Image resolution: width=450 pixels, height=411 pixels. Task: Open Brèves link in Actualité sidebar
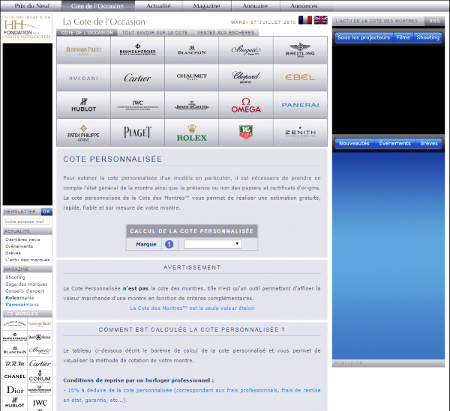13,253
